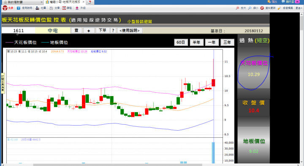Screen dimensions: 304x166
Task: Click the red 免費 (free) badge icon
Action: (x=5, y=8)
